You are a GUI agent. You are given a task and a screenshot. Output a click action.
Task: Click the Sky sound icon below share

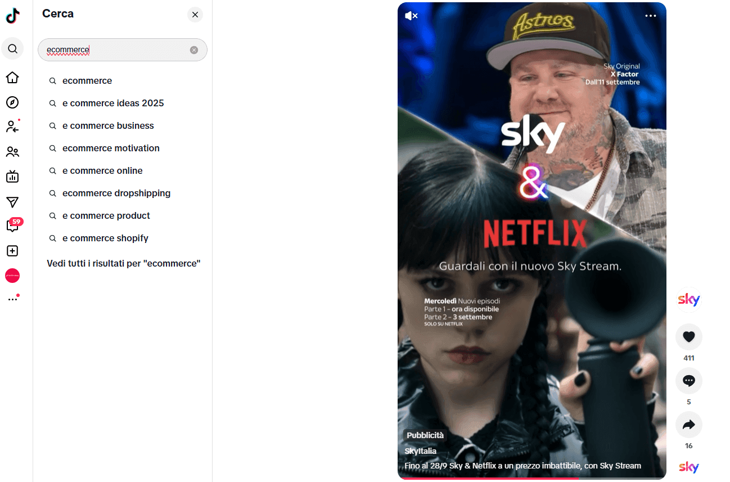click(x=689, y=467)
